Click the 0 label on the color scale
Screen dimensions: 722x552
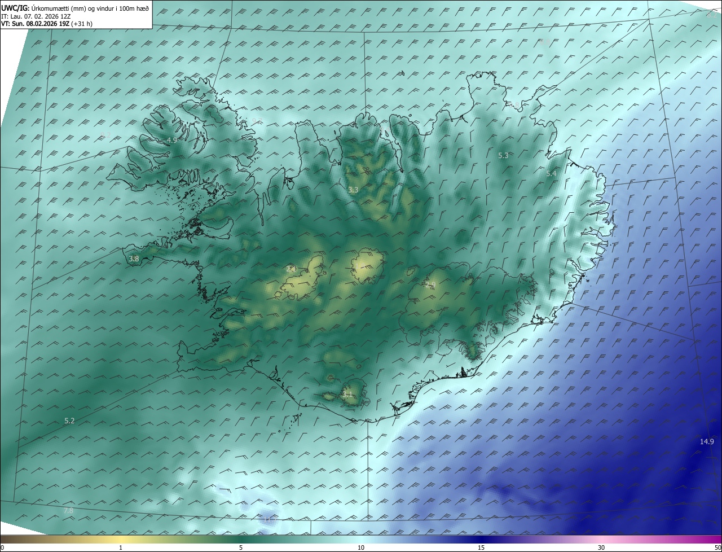[x=2, y=547]
